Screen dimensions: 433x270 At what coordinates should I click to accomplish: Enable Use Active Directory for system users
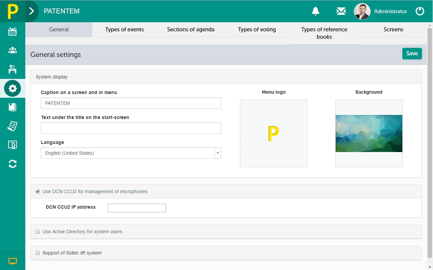[x=38, y=232]
